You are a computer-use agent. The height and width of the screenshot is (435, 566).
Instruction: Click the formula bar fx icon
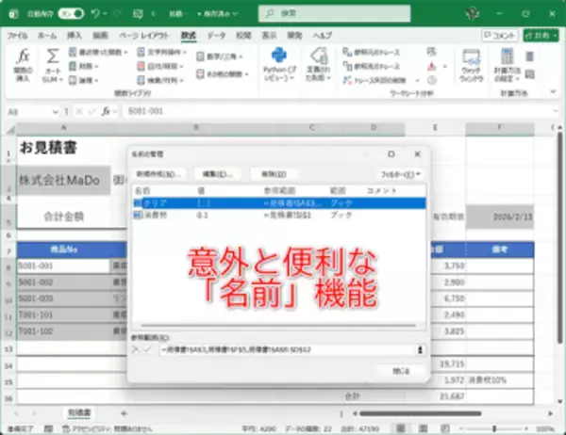click(106, 111)
